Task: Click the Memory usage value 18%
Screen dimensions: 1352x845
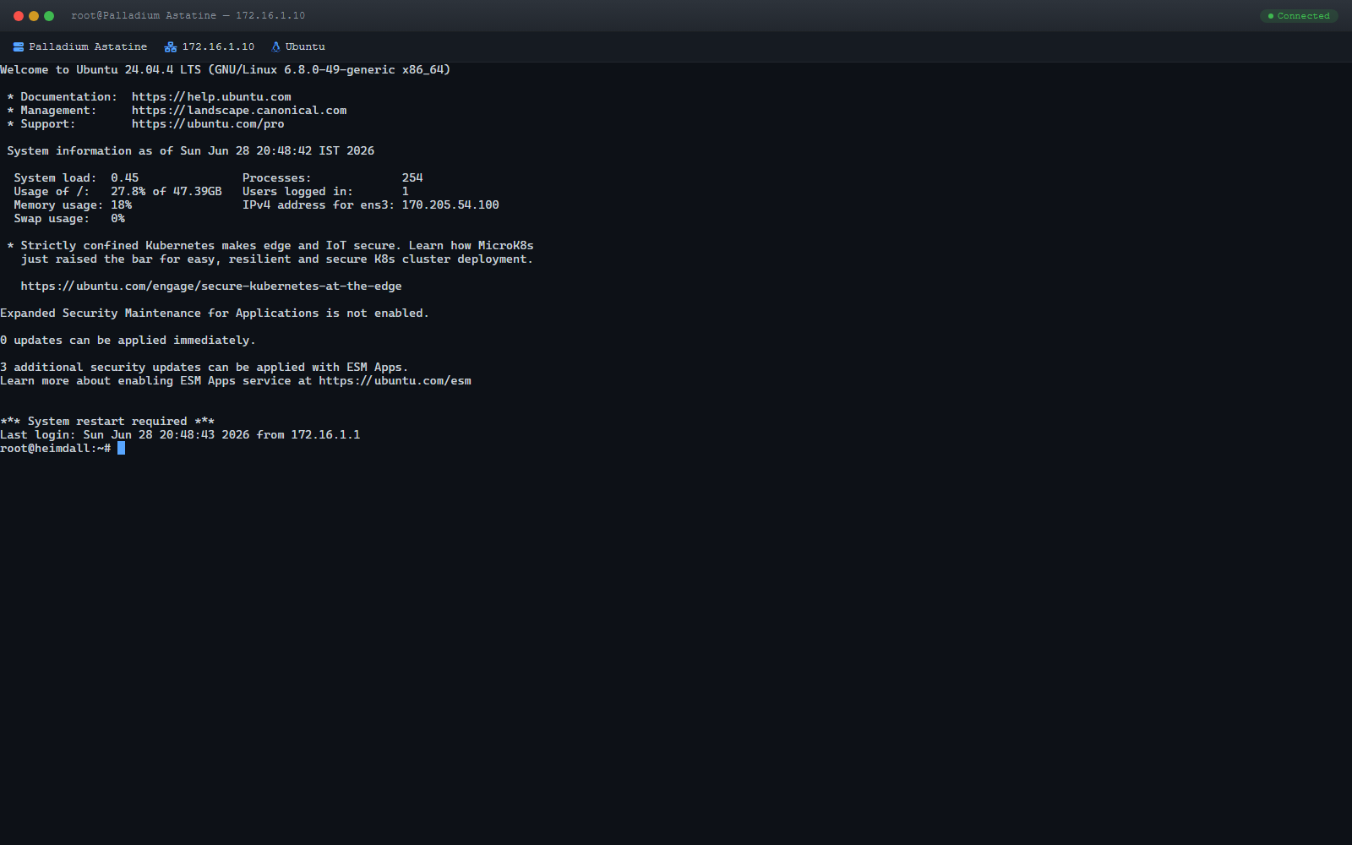Action: pos(121,205)
